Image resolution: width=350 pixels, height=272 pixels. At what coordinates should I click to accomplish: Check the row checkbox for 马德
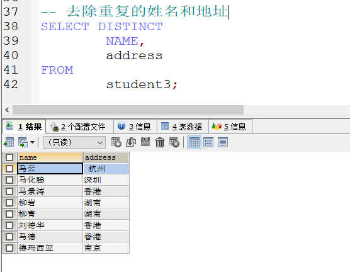(9, 237)
